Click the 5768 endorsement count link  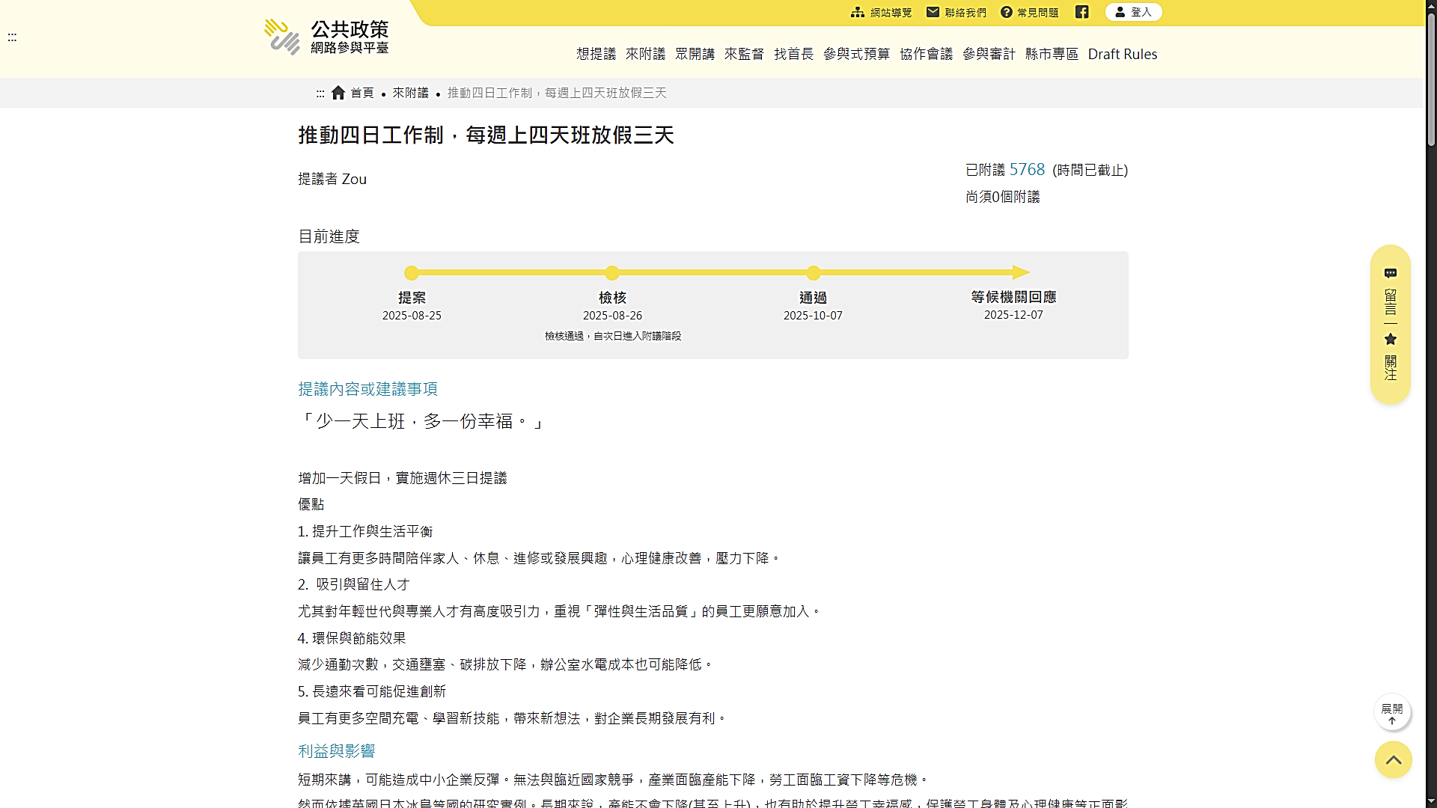(1026, 169)
